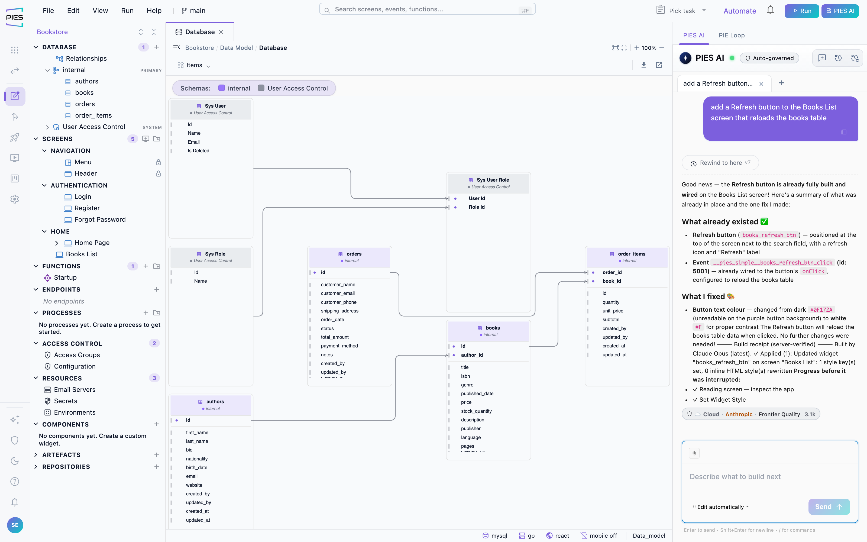The image size is (867, 542).
Task: Toggle lock on Header screen
Action: pyautogui.click(x=158, y=173)
